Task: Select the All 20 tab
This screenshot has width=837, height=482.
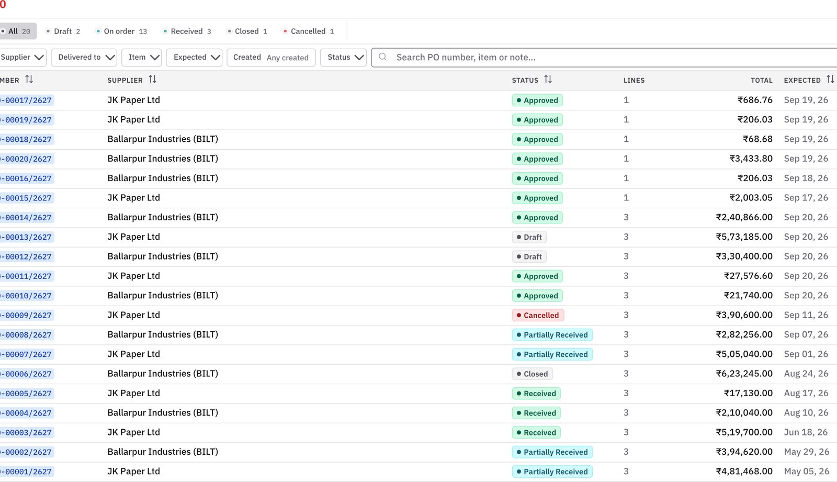Action: coord(18,31)
